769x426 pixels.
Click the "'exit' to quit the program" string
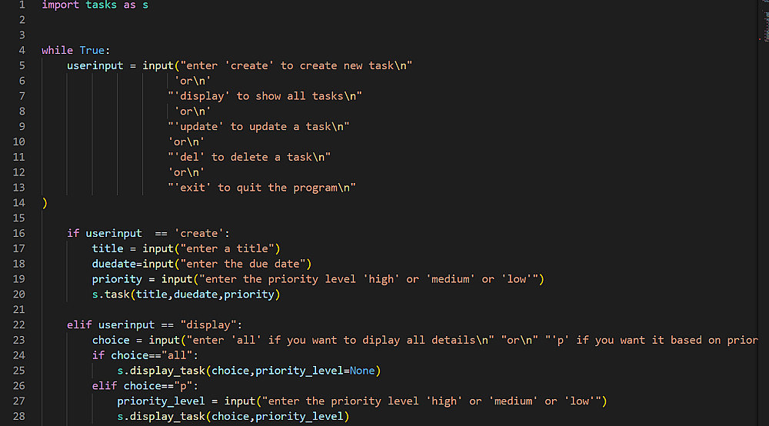point(262,188)
